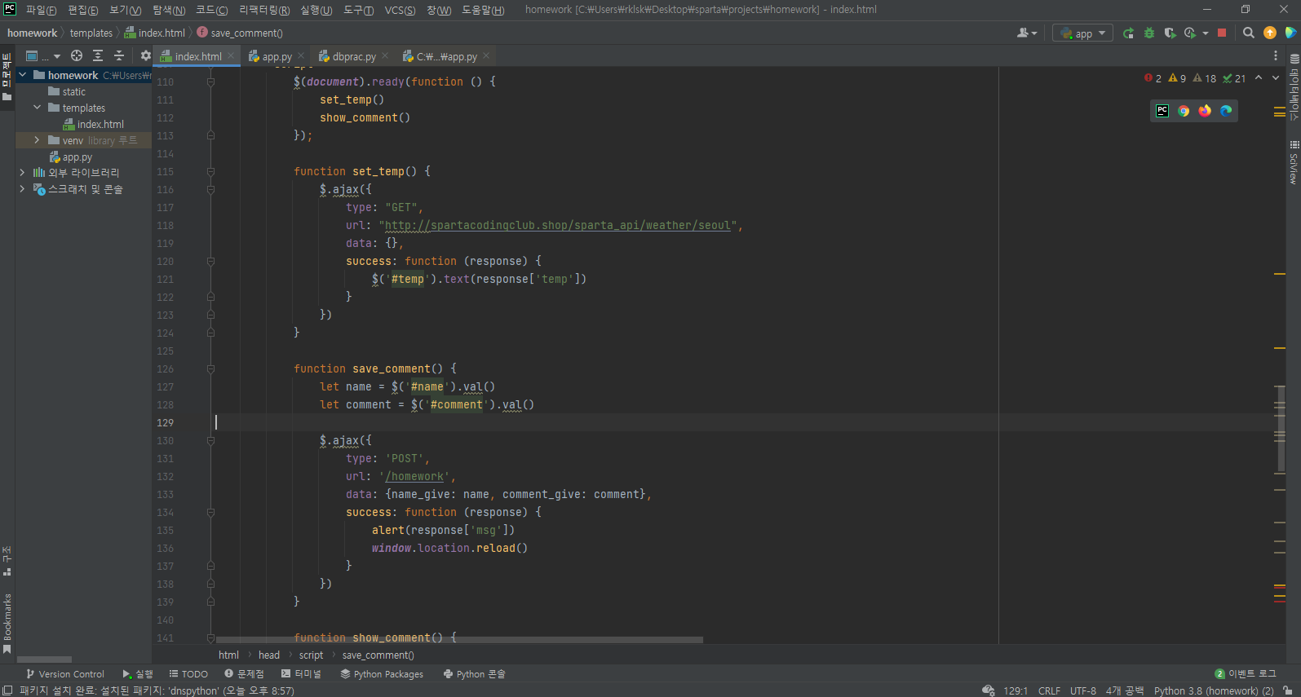Open Structure side panel
The height and width of the screenshot is (697, 1301).
(7, 561)
